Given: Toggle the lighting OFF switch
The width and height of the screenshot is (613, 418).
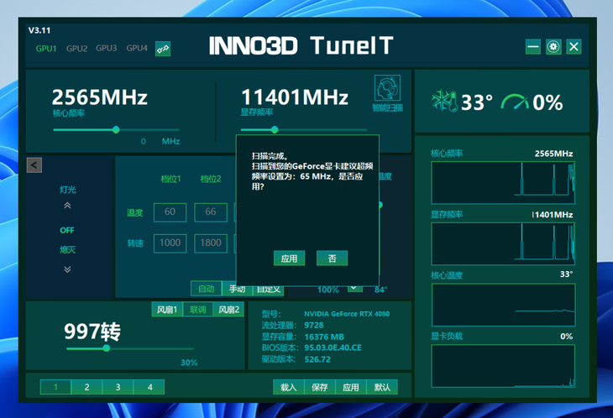Looking at the screenshot, I should (67, 230).
